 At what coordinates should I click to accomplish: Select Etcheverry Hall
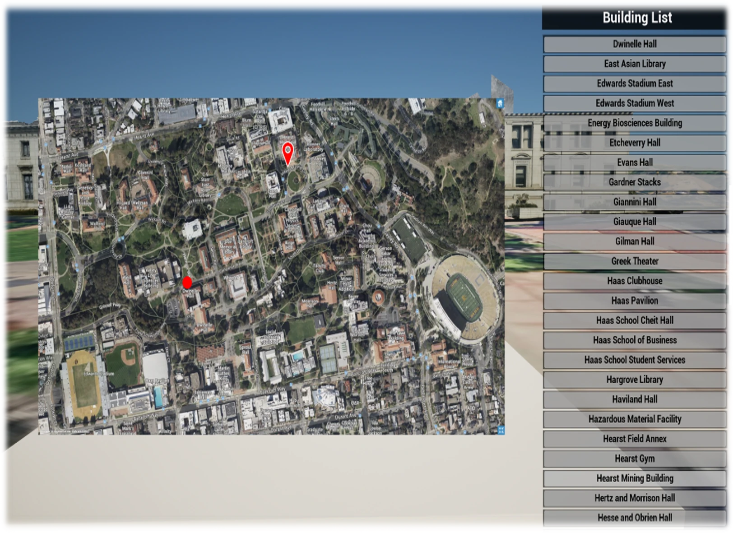(634, 143)
